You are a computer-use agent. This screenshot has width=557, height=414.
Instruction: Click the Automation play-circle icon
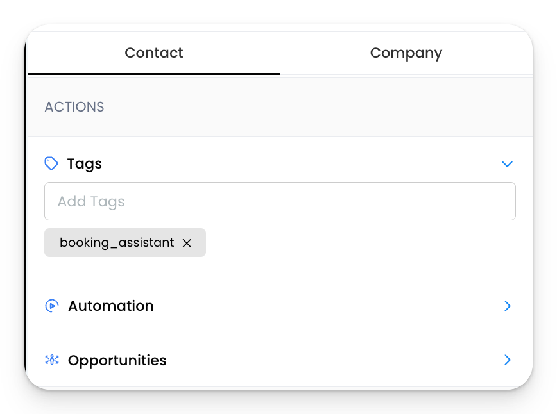[52, 306]
